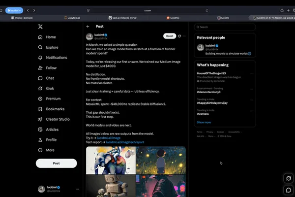Go back using Post header arrow
The image size is (295, 197).
click(88, 27)
